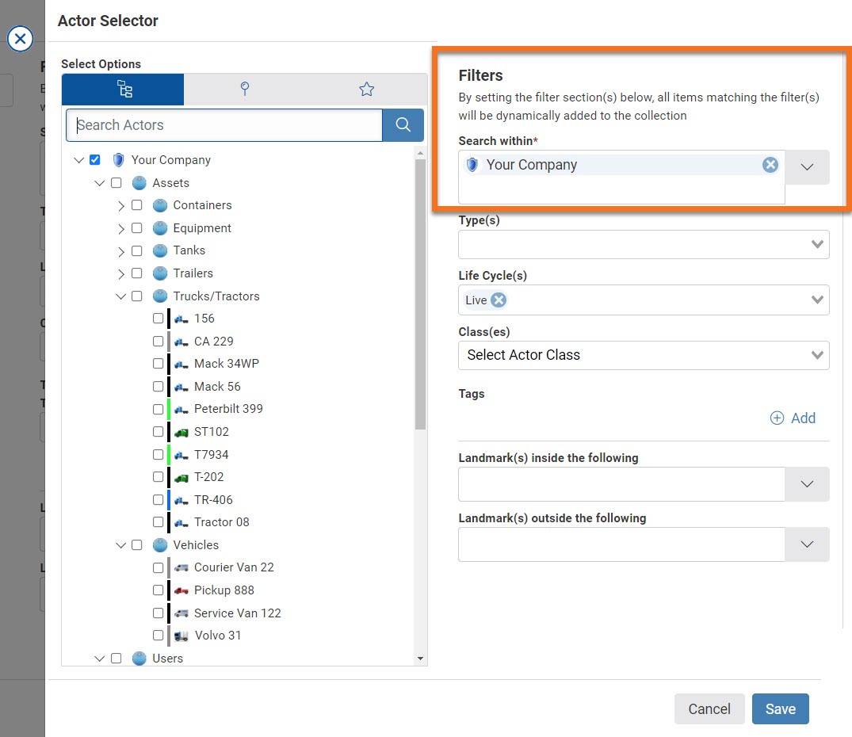This screenshot has height=737, width=852.
Task: Remove the Live life cycle filter chip
Action: tap(498, 300)
